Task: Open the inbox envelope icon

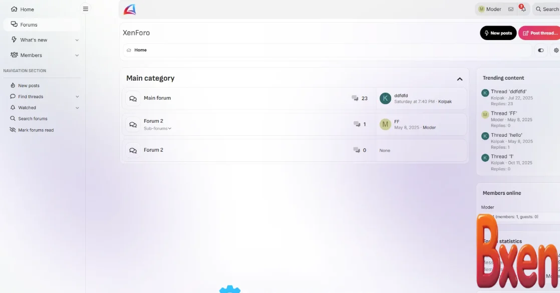Action: pyautogui.click(x=510, y=9)
